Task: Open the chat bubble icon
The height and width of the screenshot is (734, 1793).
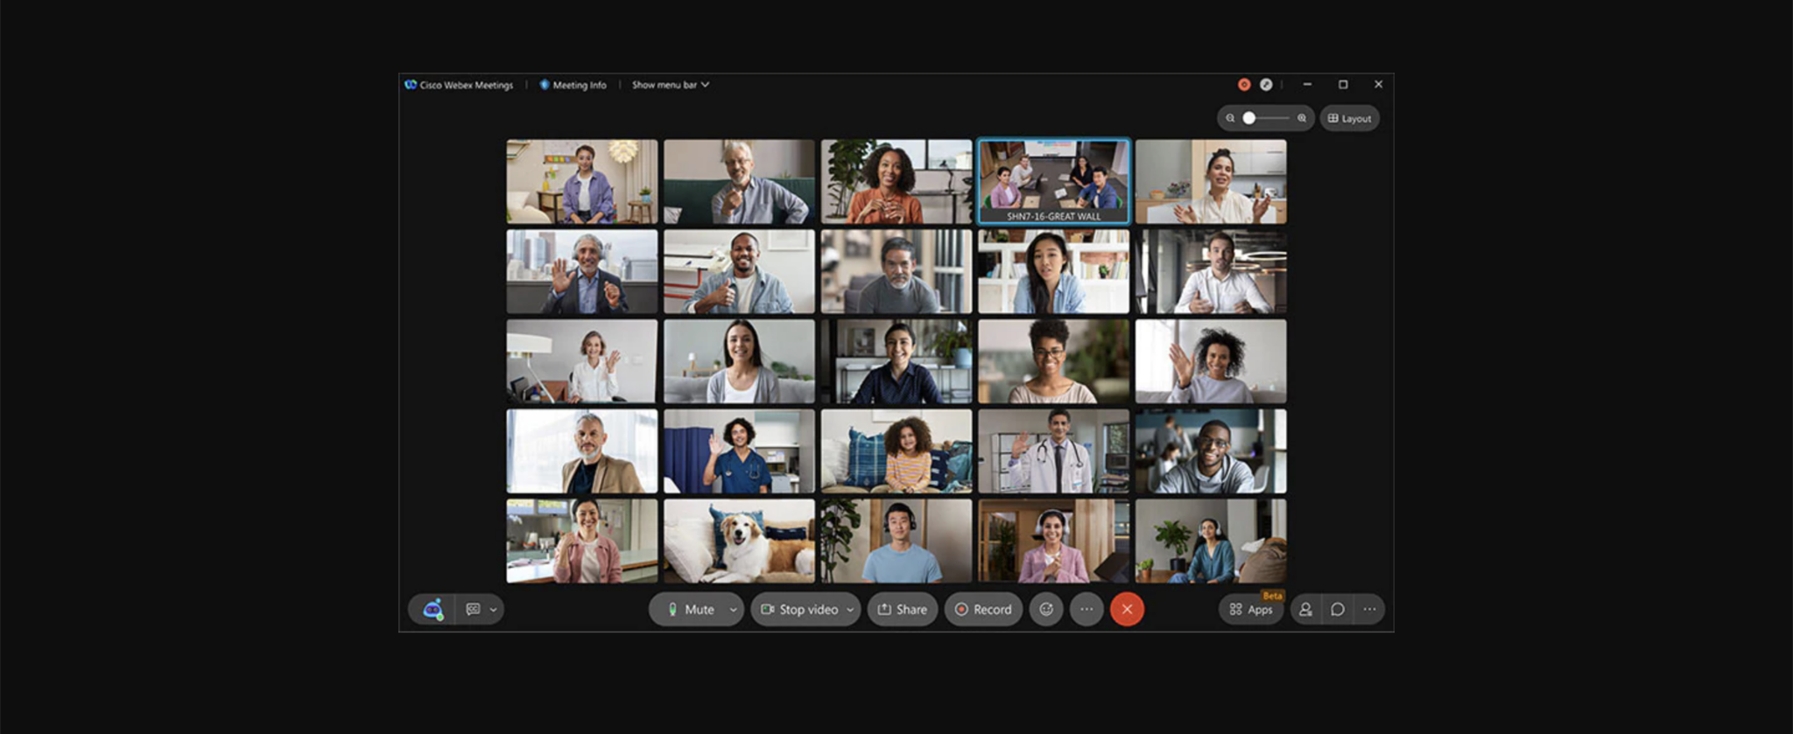Action: [1338, 609]
